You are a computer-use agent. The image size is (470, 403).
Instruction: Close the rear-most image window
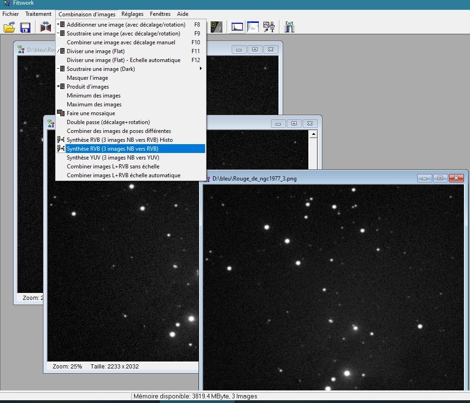(x=271, y=49)
